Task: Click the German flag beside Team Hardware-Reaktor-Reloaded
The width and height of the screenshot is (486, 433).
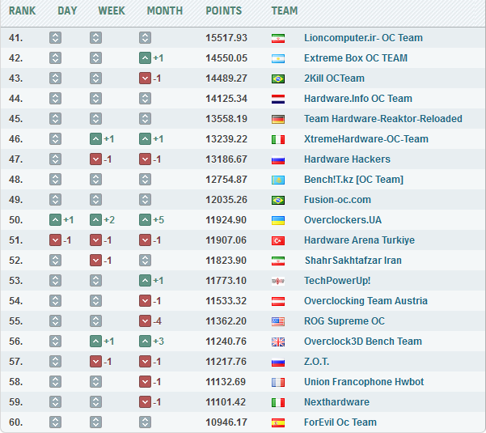Action: [x=278, y=119]
